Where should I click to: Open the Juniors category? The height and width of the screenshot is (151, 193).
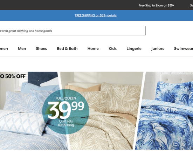[x=158, y=49]
